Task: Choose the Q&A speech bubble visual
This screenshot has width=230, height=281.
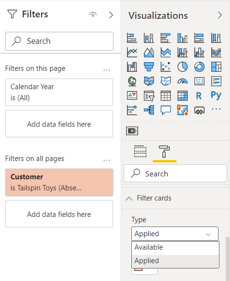Action: point(166,110)
